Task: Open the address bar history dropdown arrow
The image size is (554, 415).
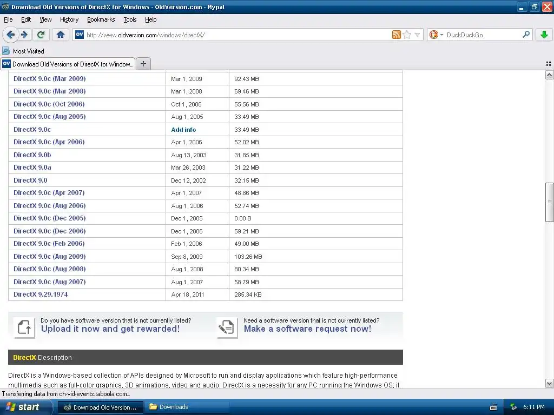Action: point(417,35)
